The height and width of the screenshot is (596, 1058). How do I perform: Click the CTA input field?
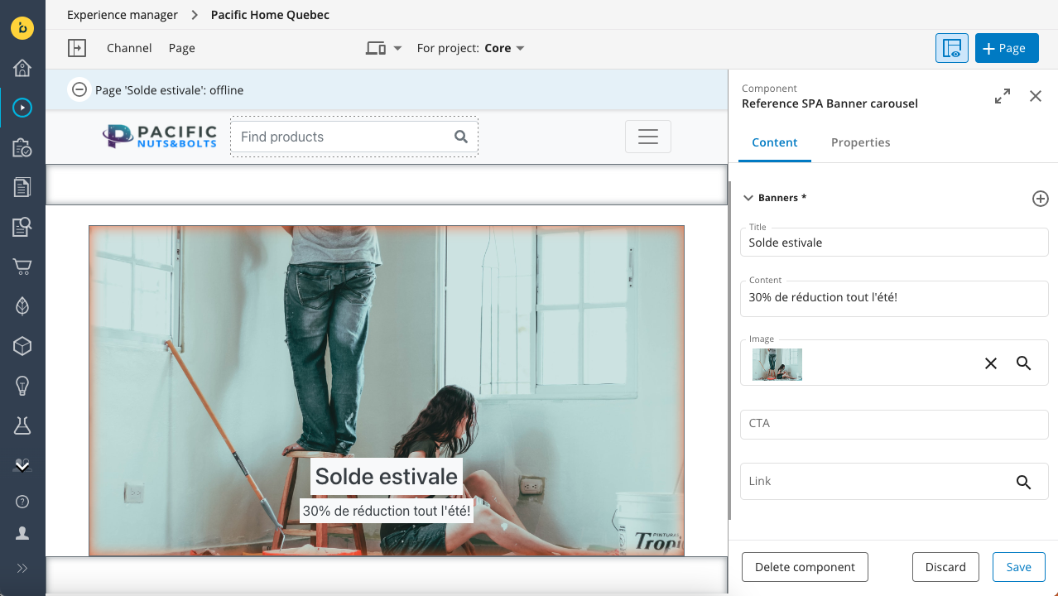click(894, 424)
